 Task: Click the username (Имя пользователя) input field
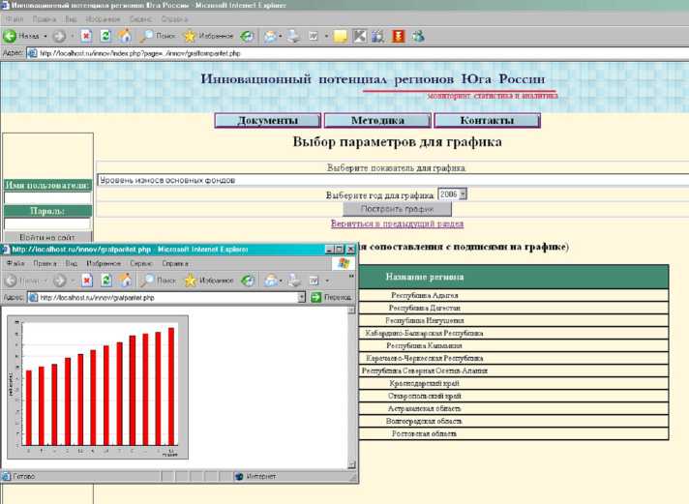46,197
